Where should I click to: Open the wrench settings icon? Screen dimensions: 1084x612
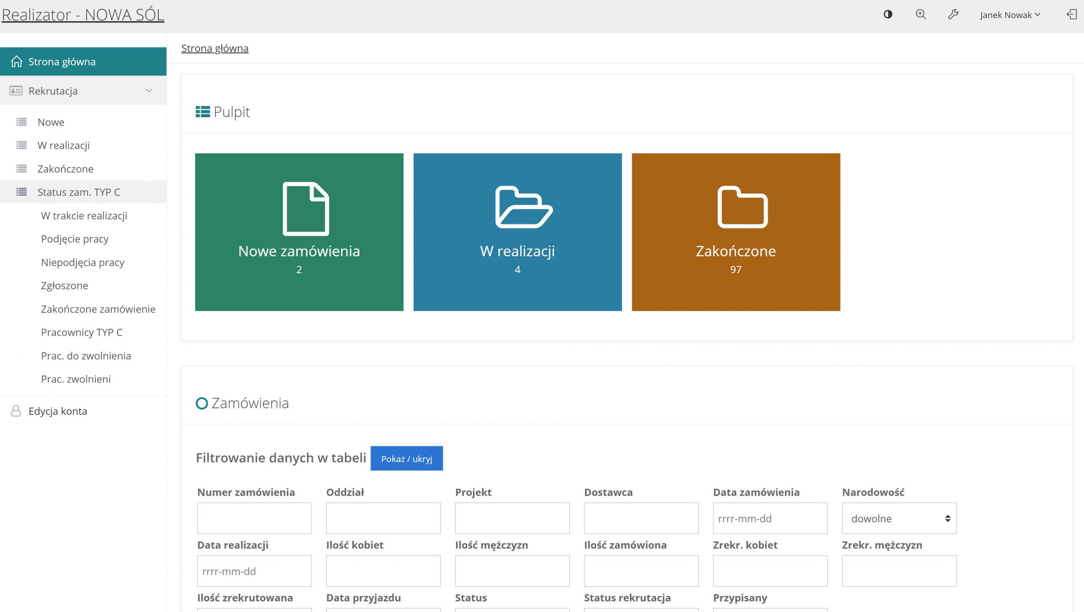[x=953, y=15]
